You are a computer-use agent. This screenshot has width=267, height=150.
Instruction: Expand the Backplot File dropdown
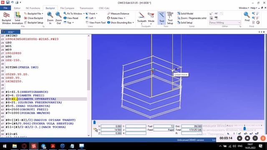43,14
